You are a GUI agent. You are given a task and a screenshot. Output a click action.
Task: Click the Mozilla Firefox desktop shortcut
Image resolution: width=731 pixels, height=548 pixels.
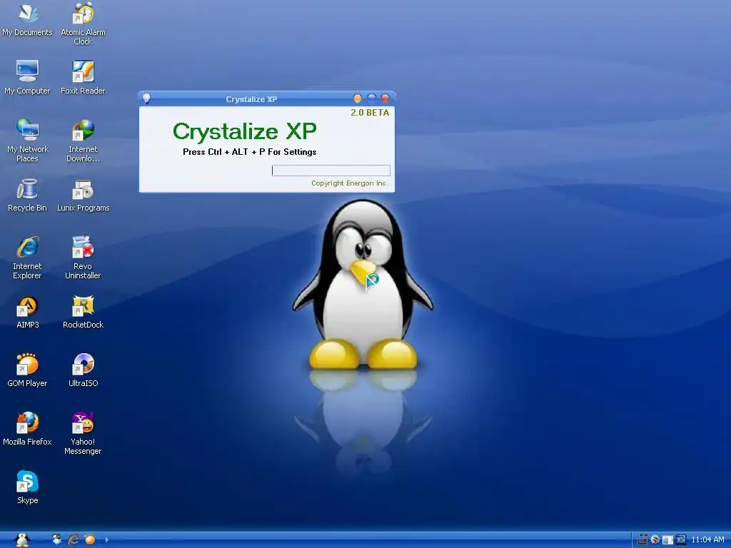(28, 429)
